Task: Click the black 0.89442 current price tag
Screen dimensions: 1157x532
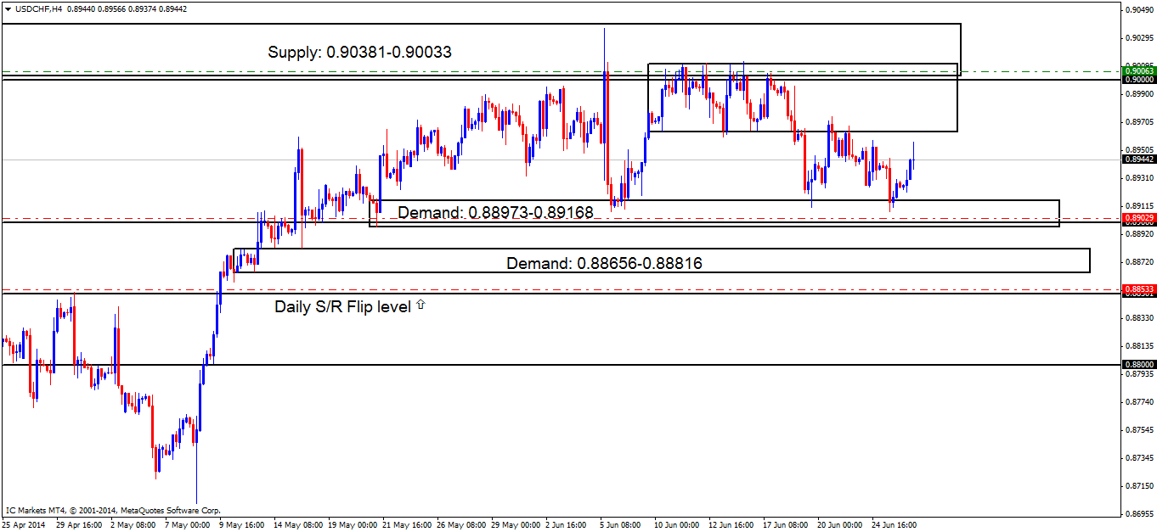Action: [x=1138, y=160]
